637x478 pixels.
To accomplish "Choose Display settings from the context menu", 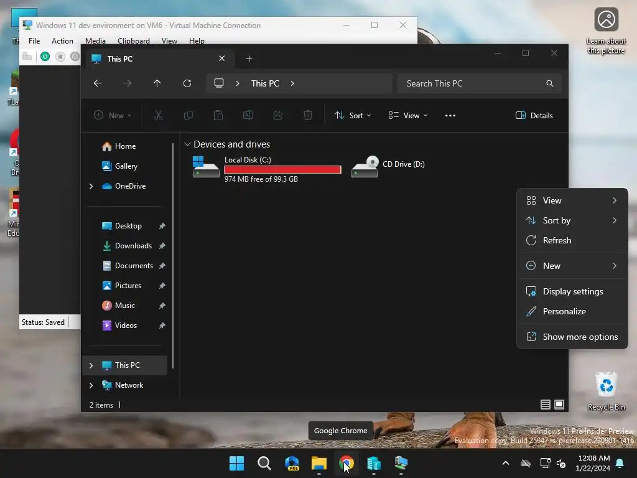I will click(572, 291).
